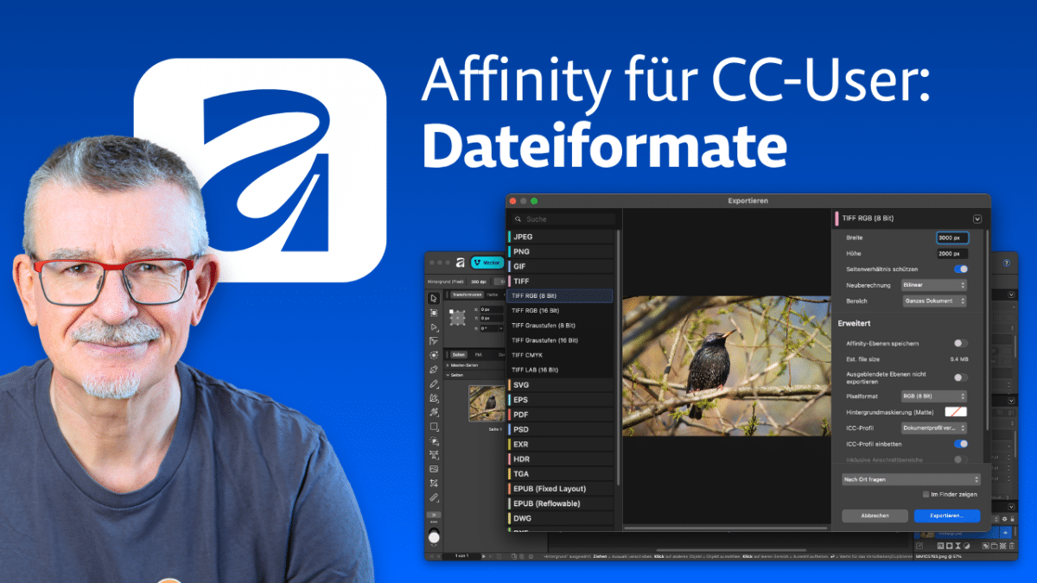Select the Node tool
This screenshot has width=1037, height=583.
pyautogui.click(x=434, y=326)
